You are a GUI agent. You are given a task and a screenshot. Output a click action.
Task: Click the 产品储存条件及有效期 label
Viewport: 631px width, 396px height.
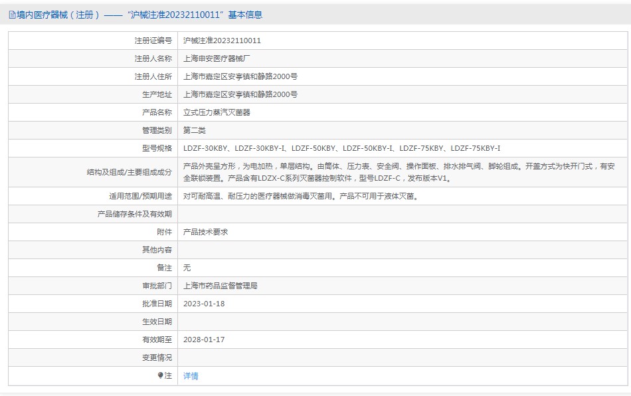[134, 214]
